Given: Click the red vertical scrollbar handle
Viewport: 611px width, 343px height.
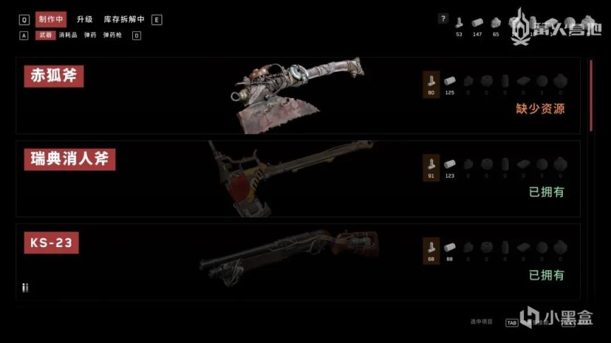Looking at the screenshot, I should (591, 96).
